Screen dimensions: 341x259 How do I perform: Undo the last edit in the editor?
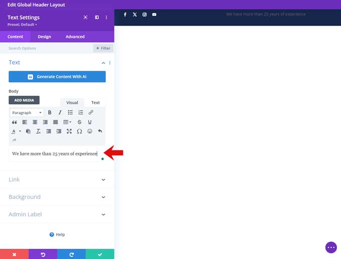(x=100, y=131)
